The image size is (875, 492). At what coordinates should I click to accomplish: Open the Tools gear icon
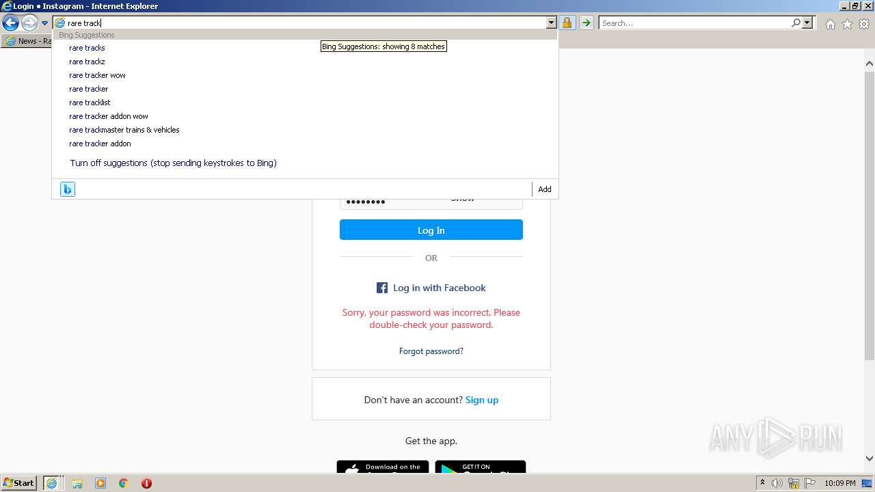point(864,24)
